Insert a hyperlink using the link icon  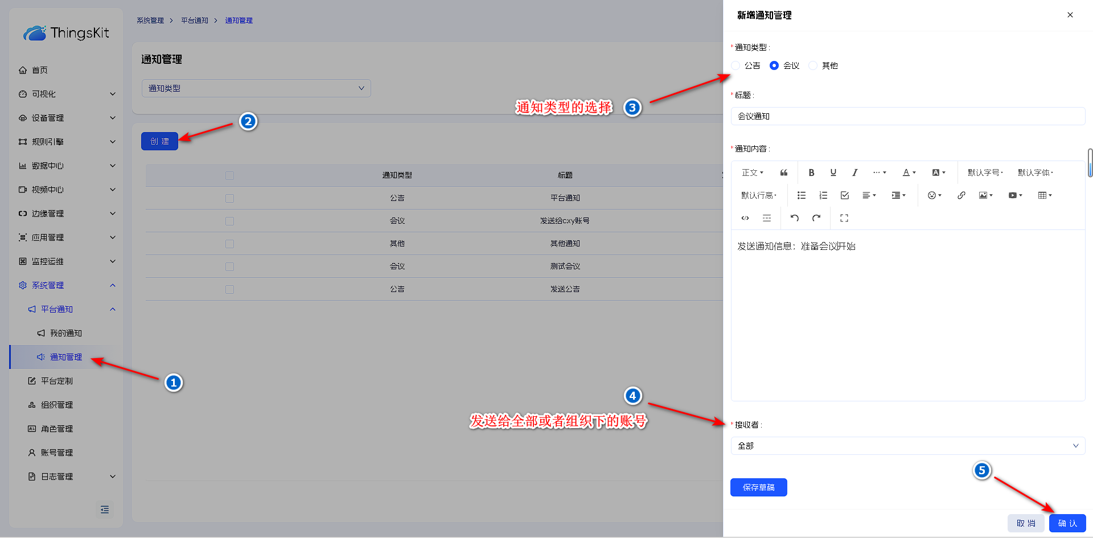[961, 195]
